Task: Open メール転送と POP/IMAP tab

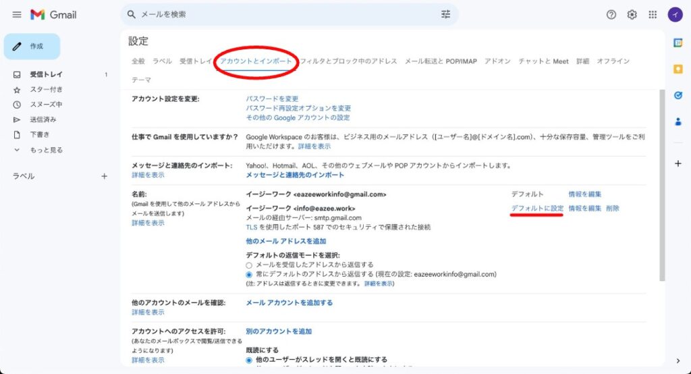Action: click(x=441, y=61)
